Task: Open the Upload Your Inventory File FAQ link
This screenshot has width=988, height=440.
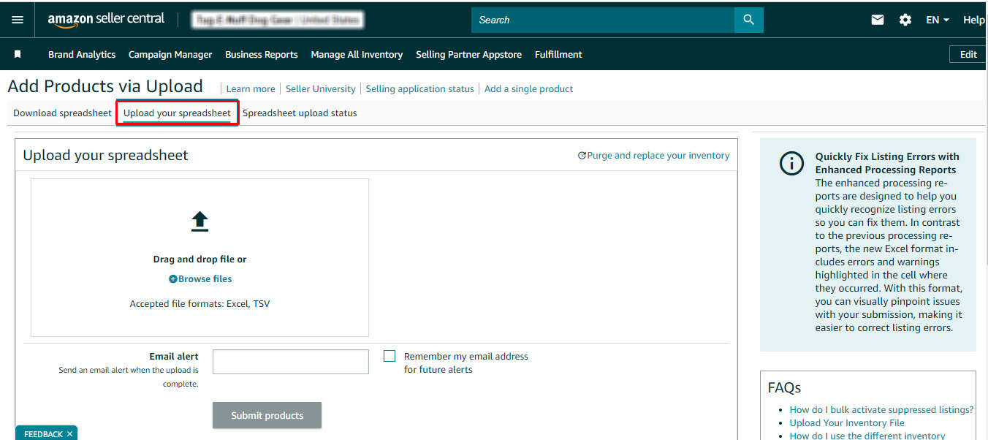Action: click(x=847, y=422)
